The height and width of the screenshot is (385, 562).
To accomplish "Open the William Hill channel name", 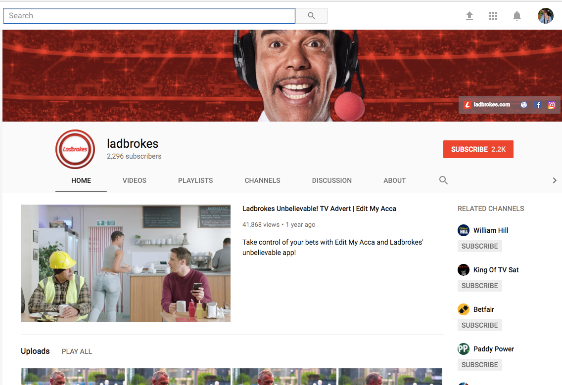I will (x=491, y=230).
